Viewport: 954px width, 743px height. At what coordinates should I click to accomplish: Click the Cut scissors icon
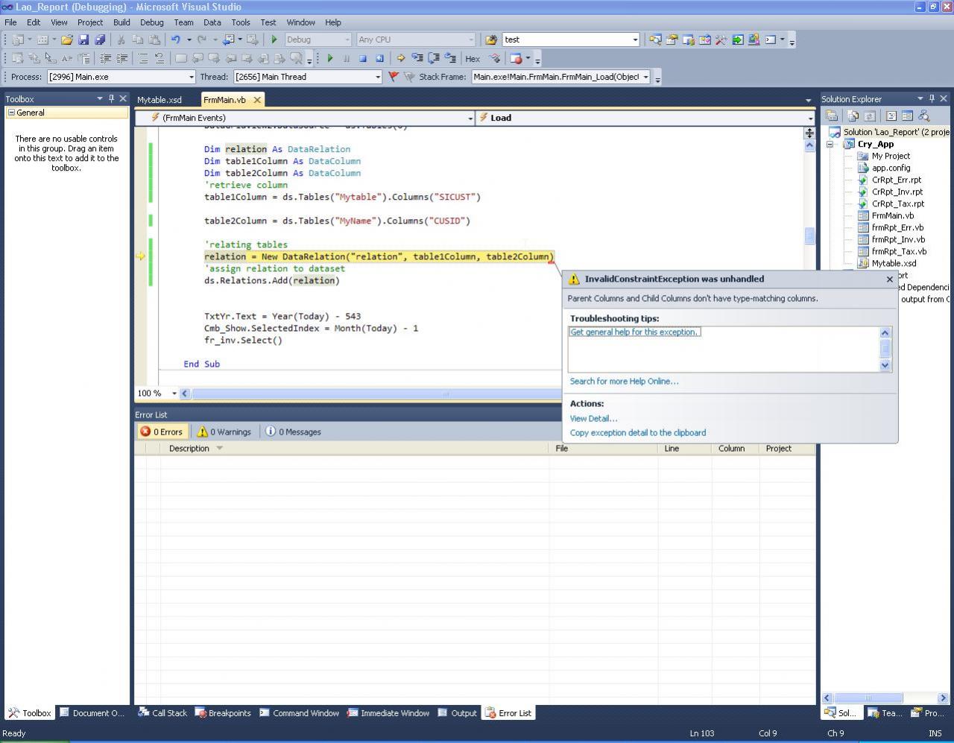[x=121, y=39]
